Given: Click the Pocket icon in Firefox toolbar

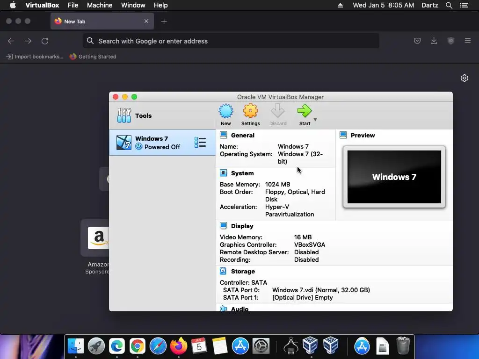Looking at the screenshot, I should point(417,41).
